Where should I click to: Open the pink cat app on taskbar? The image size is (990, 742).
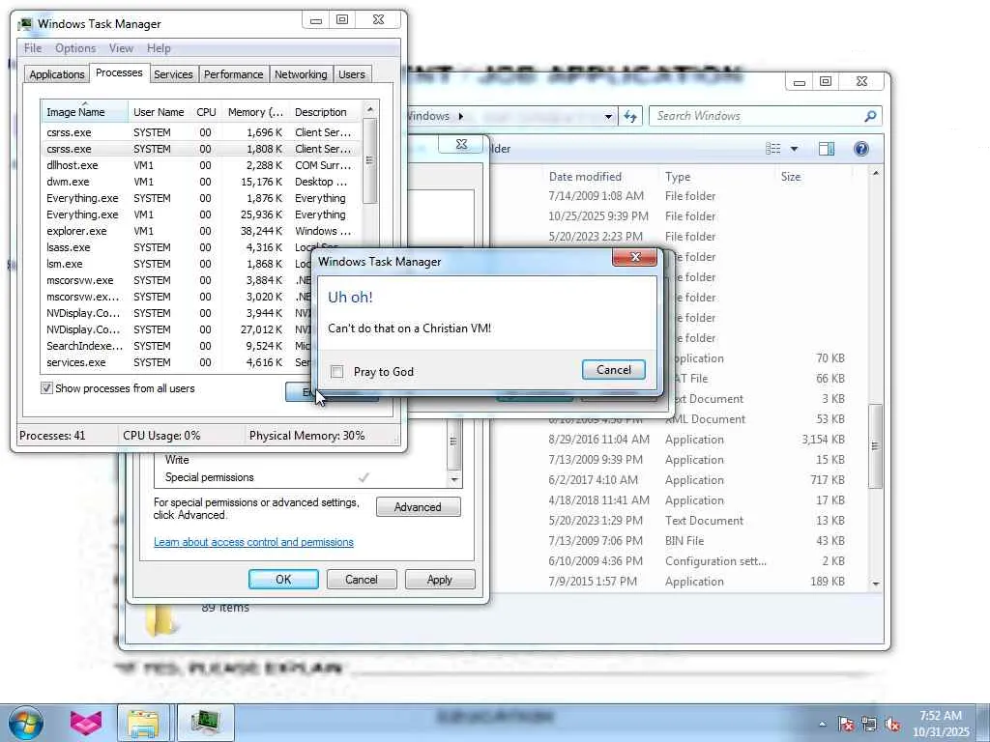coord(86,723)
